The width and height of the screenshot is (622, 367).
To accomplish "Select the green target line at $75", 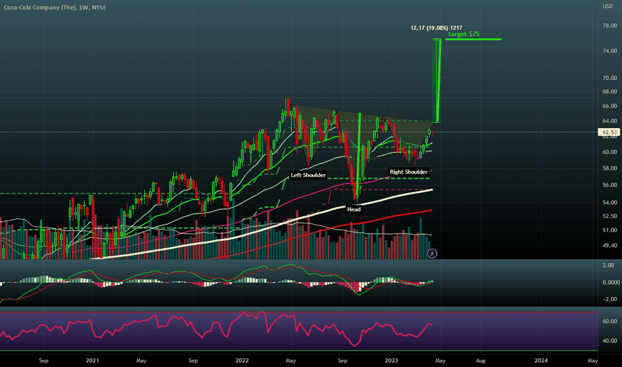I will tap(473, 39).
